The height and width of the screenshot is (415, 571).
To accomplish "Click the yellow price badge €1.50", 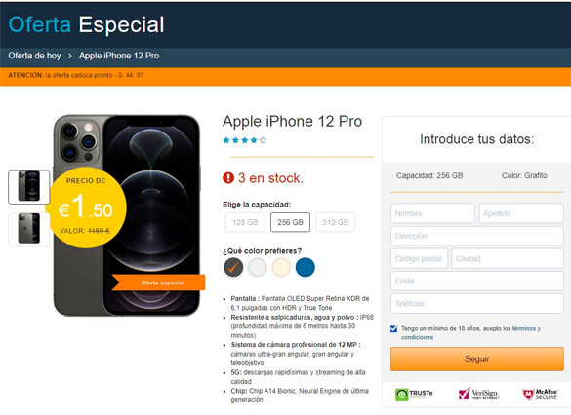I will pyautogui.click(x=86, y=207).
